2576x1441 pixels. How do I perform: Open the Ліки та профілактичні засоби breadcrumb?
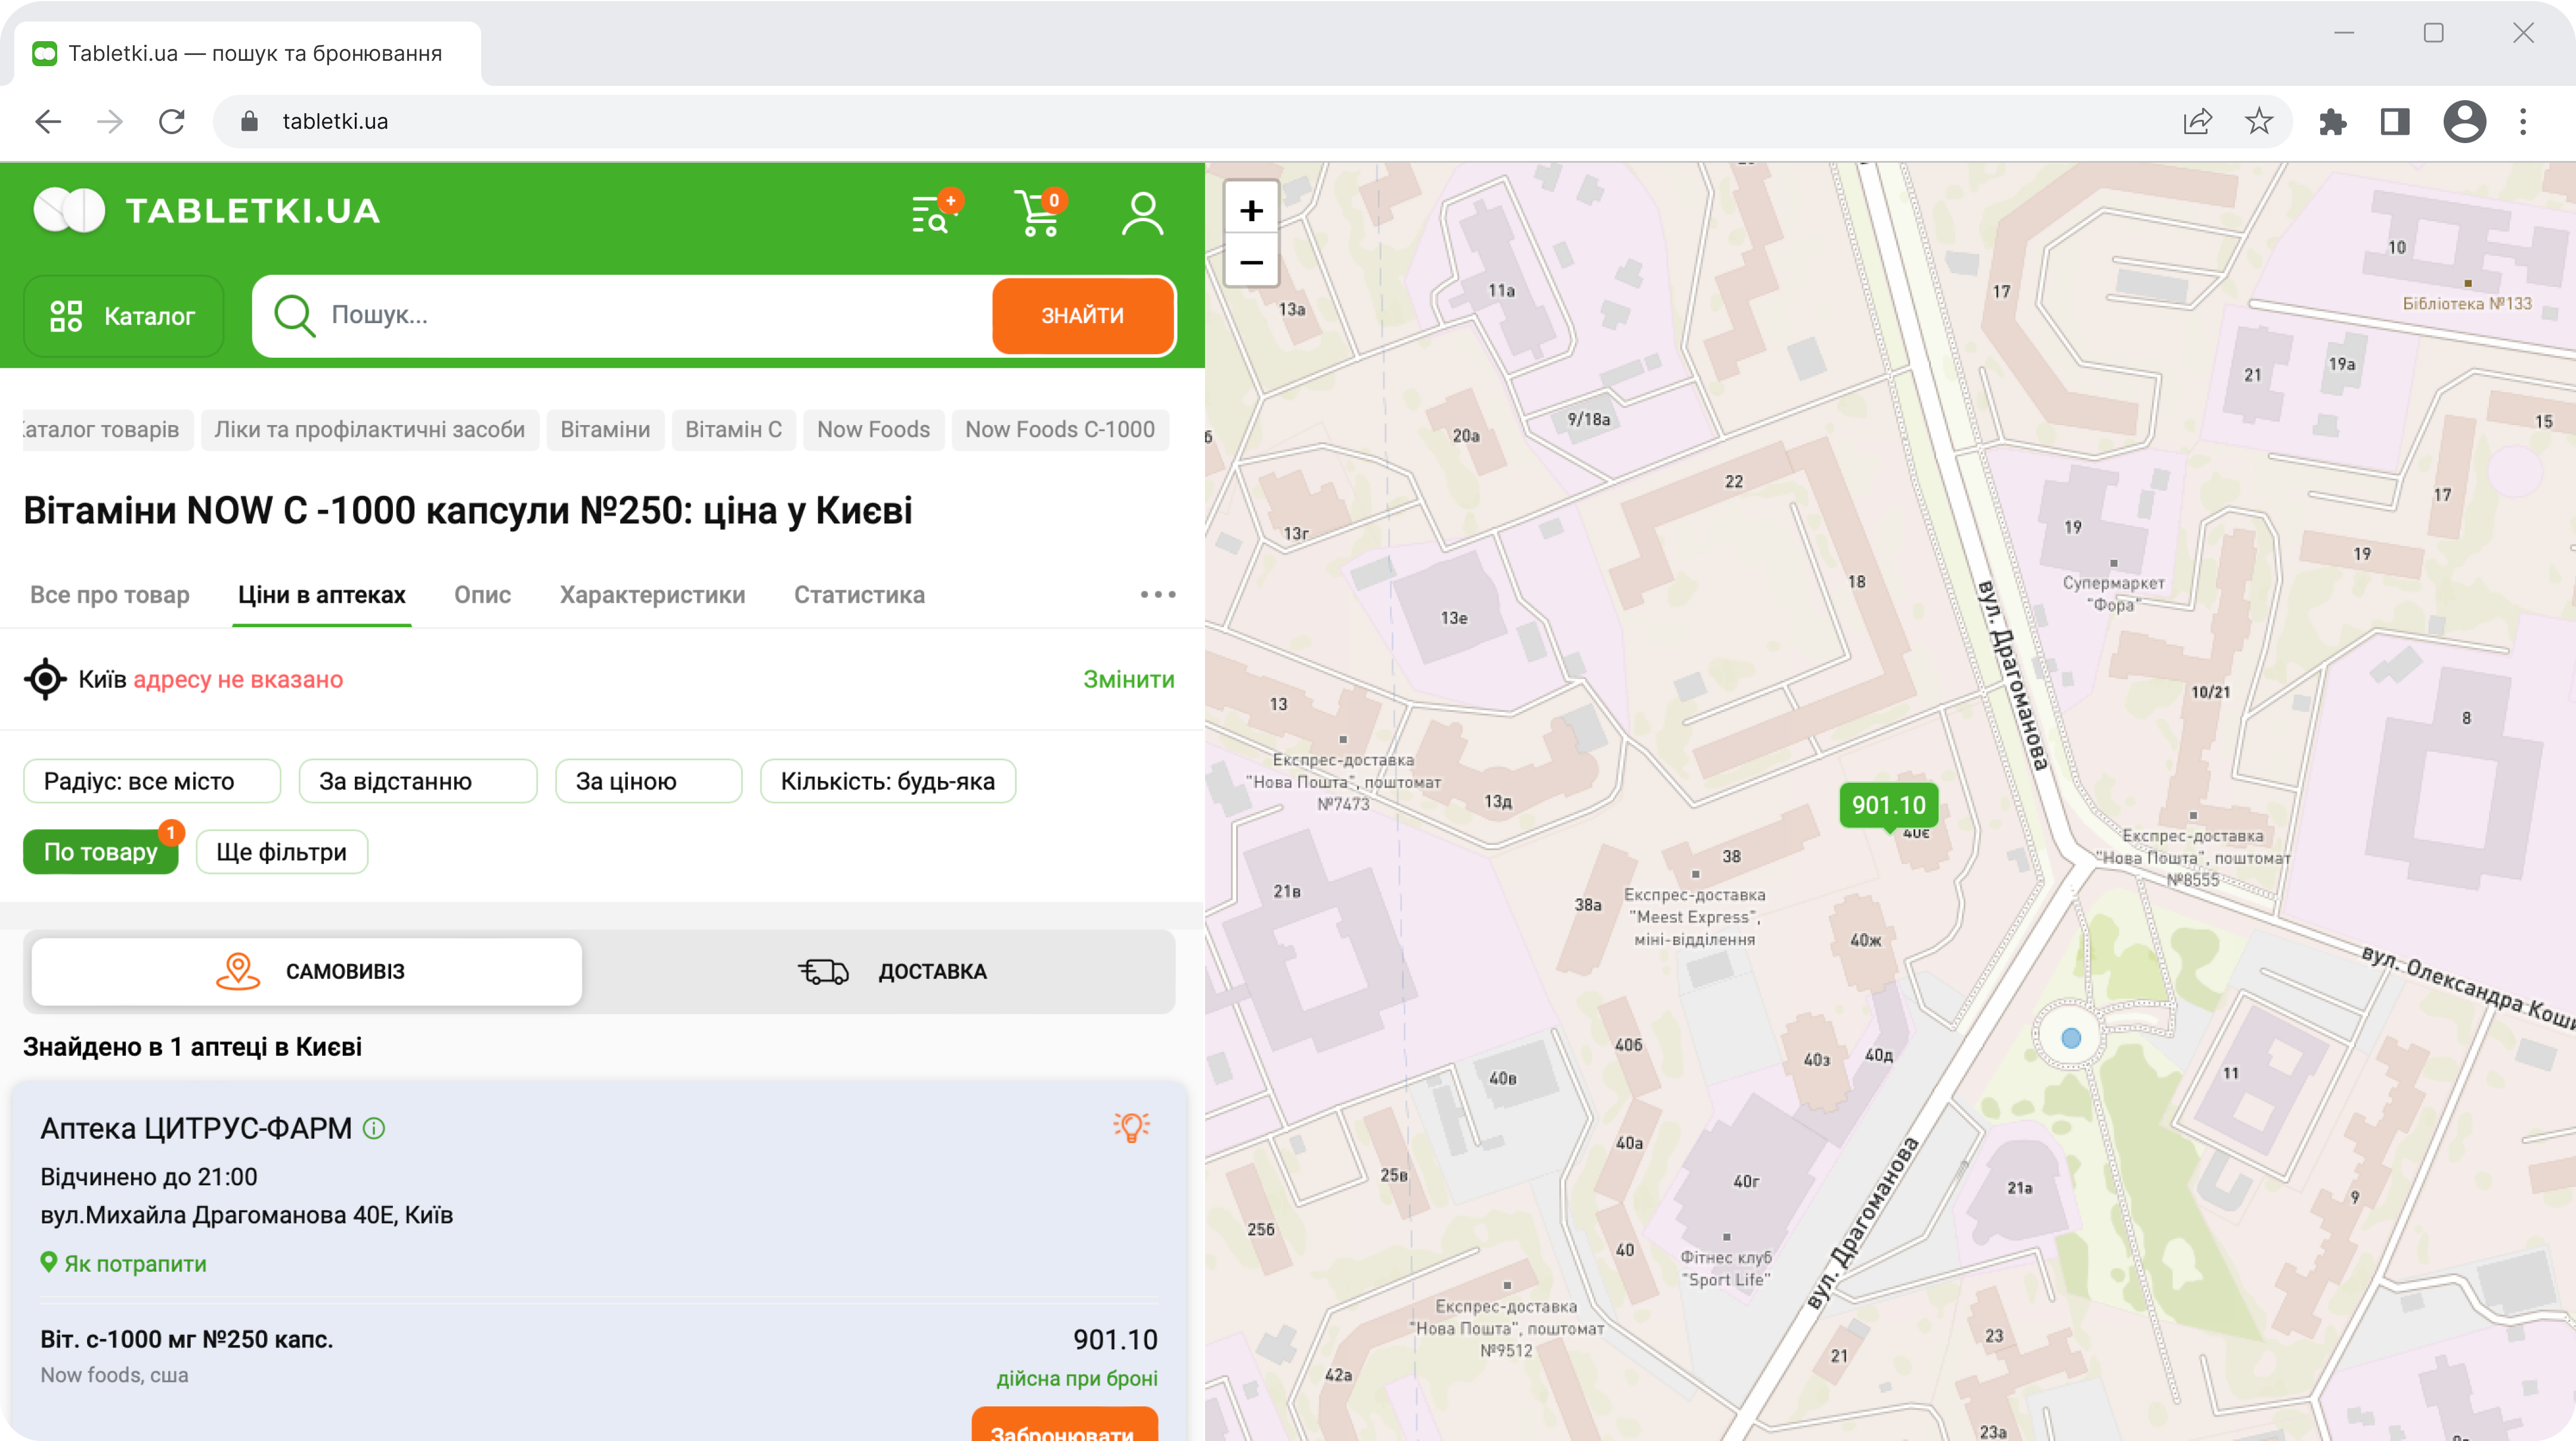pyautogui.click(x=369, y=429)
